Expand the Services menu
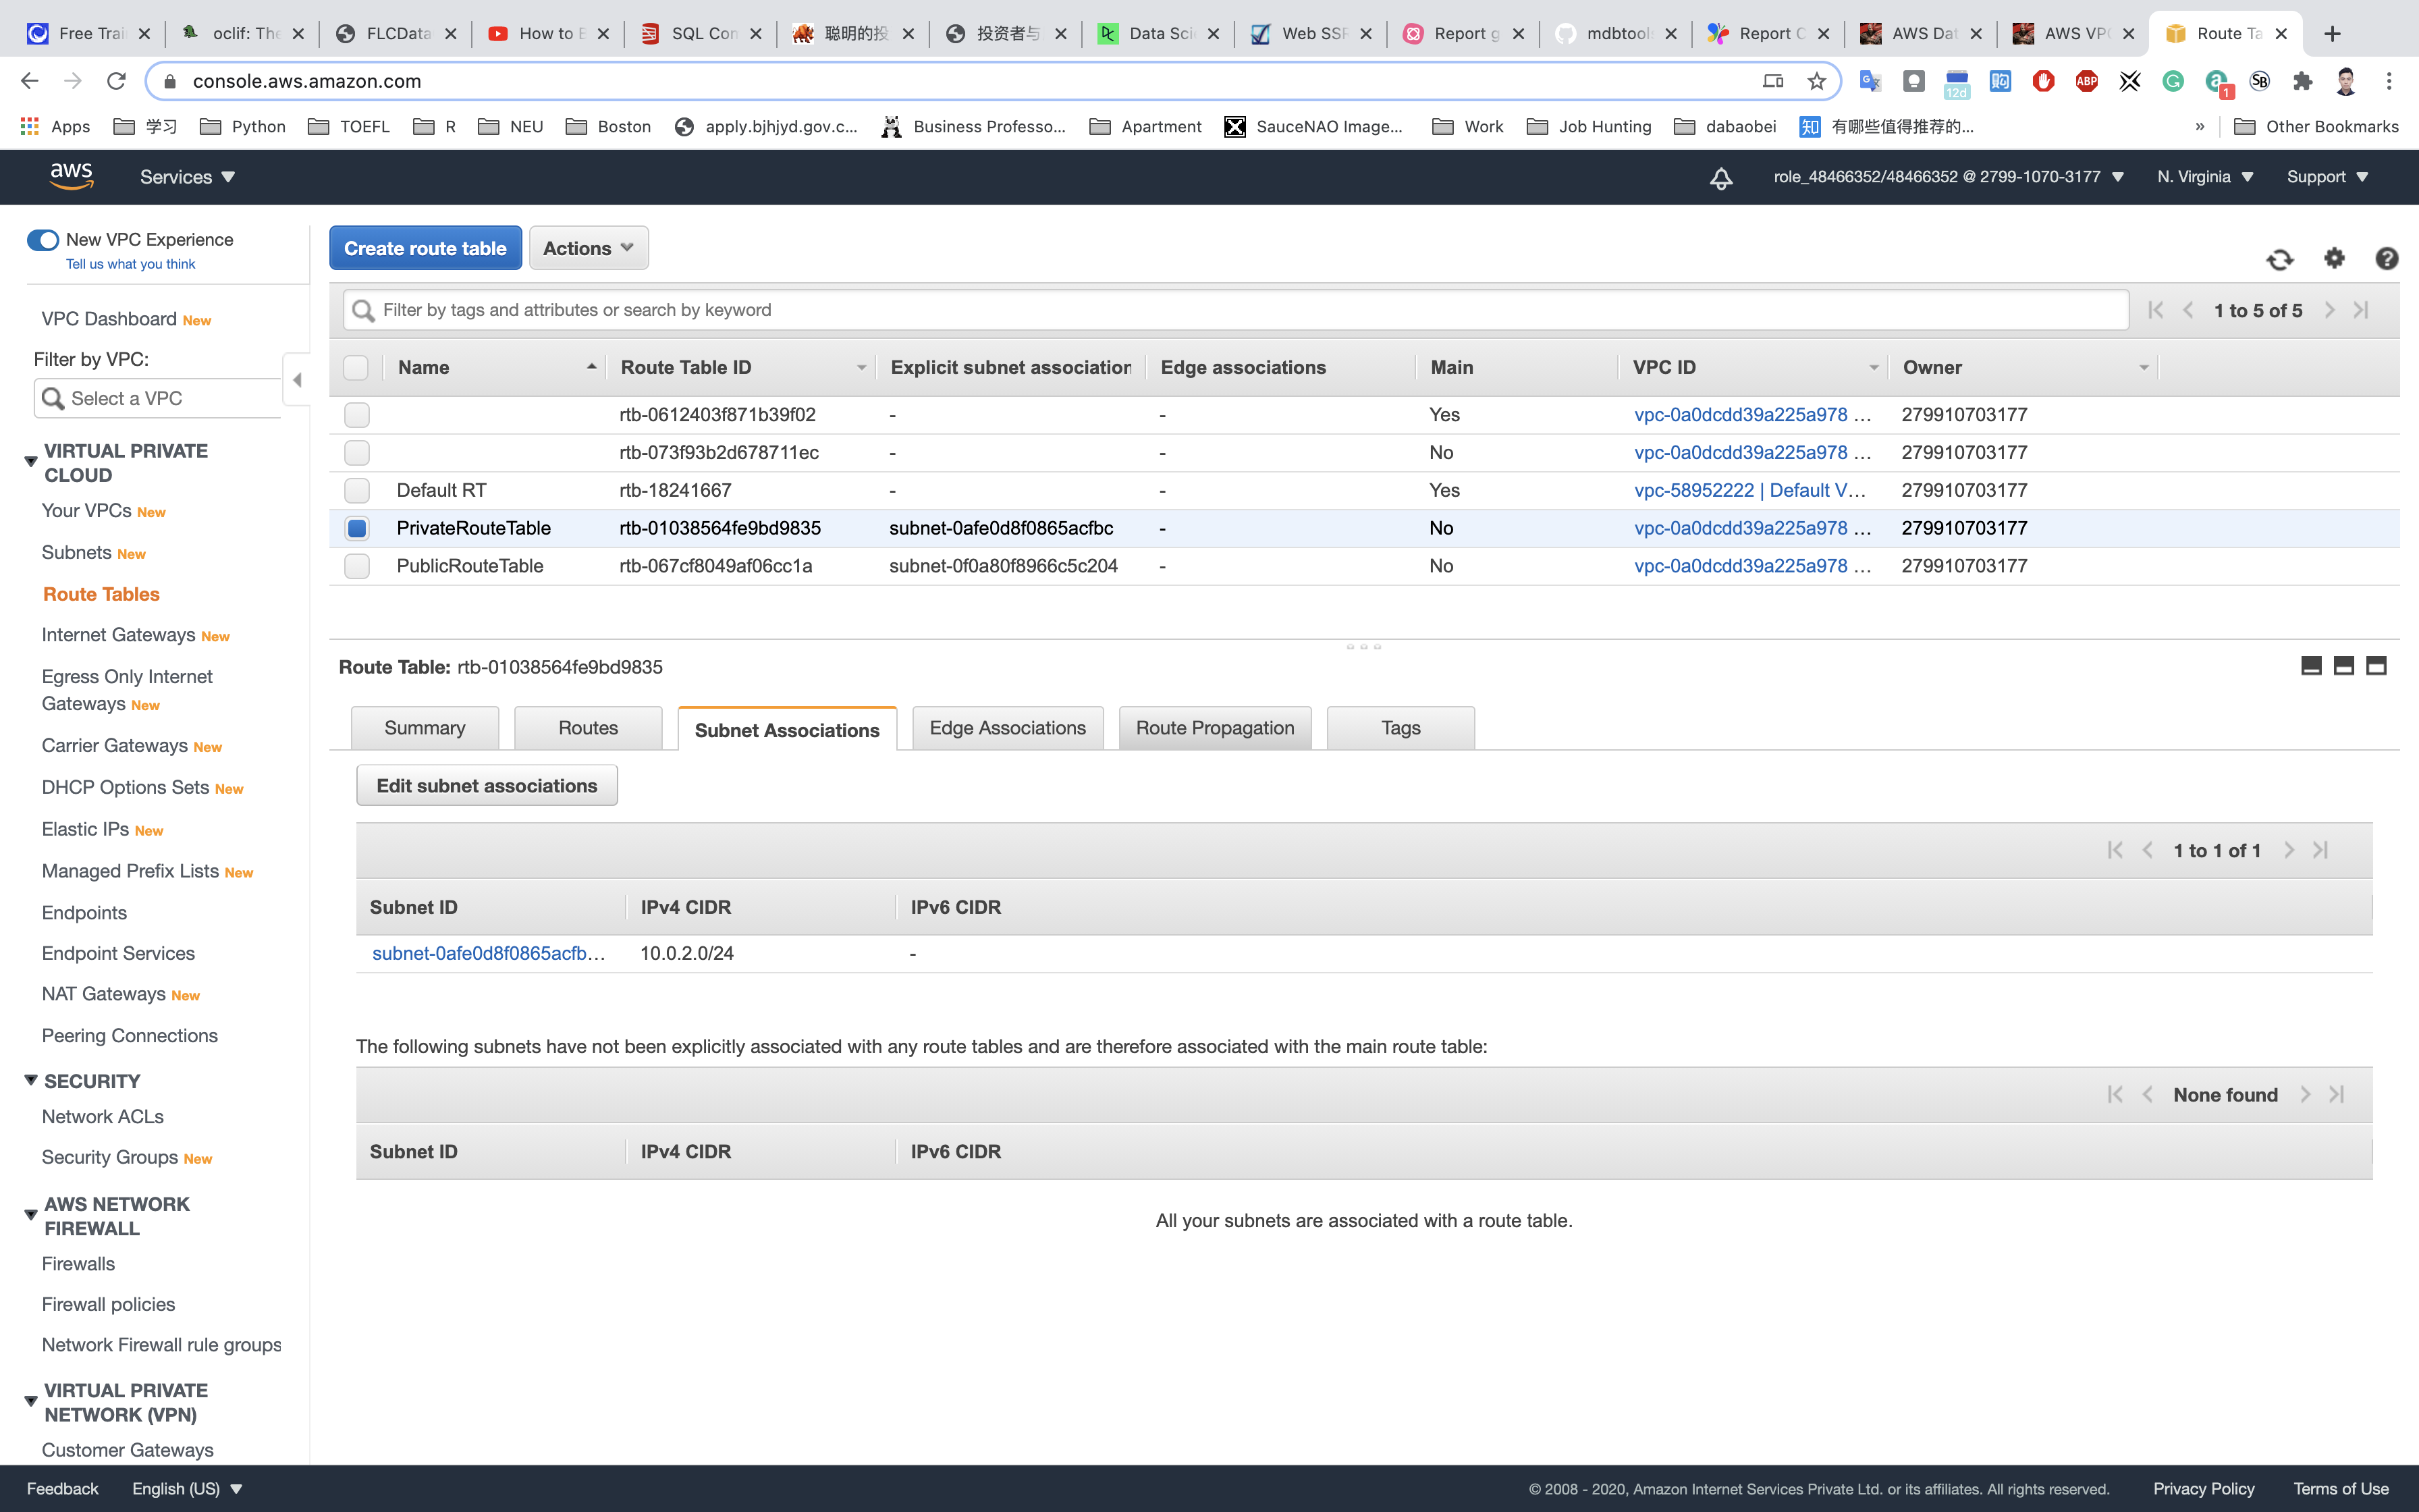The image size is (2419, 1512). tap(187, 177)
